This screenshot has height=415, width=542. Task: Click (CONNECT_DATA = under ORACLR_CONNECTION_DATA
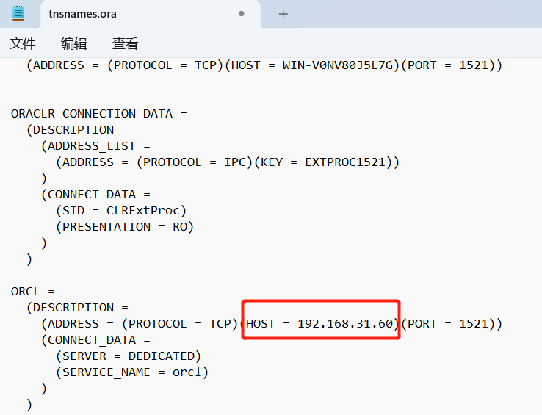coord(95,195)
